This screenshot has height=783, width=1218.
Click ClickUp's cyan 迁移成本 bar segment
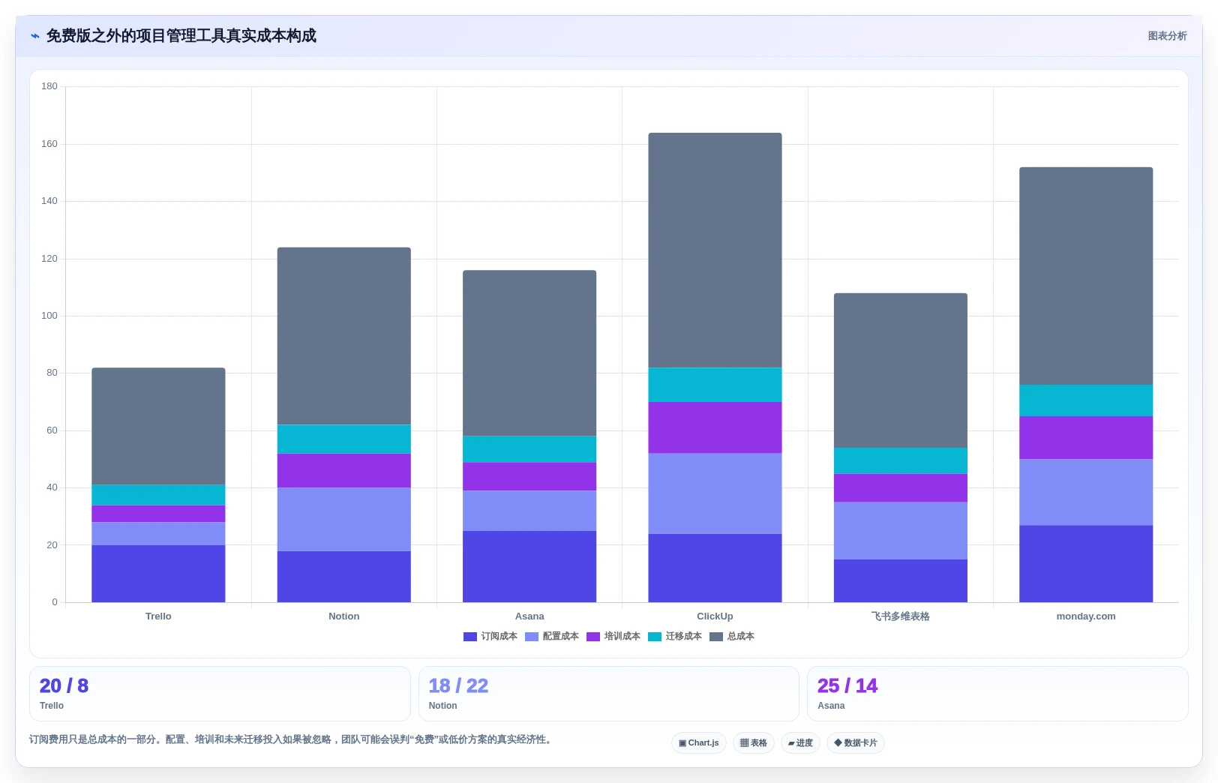pyautogui.click(x=715, y=385)
